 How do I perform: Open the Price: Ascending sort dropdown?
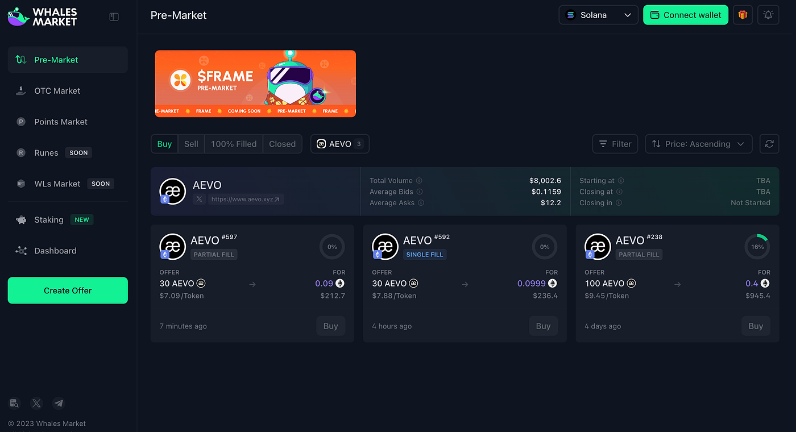point(699,144)
